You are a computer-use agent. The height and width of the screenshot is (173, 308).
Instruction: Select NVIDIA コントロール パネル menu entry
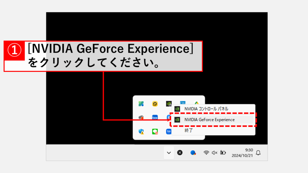pyautogui.click(x=206, y=109)
